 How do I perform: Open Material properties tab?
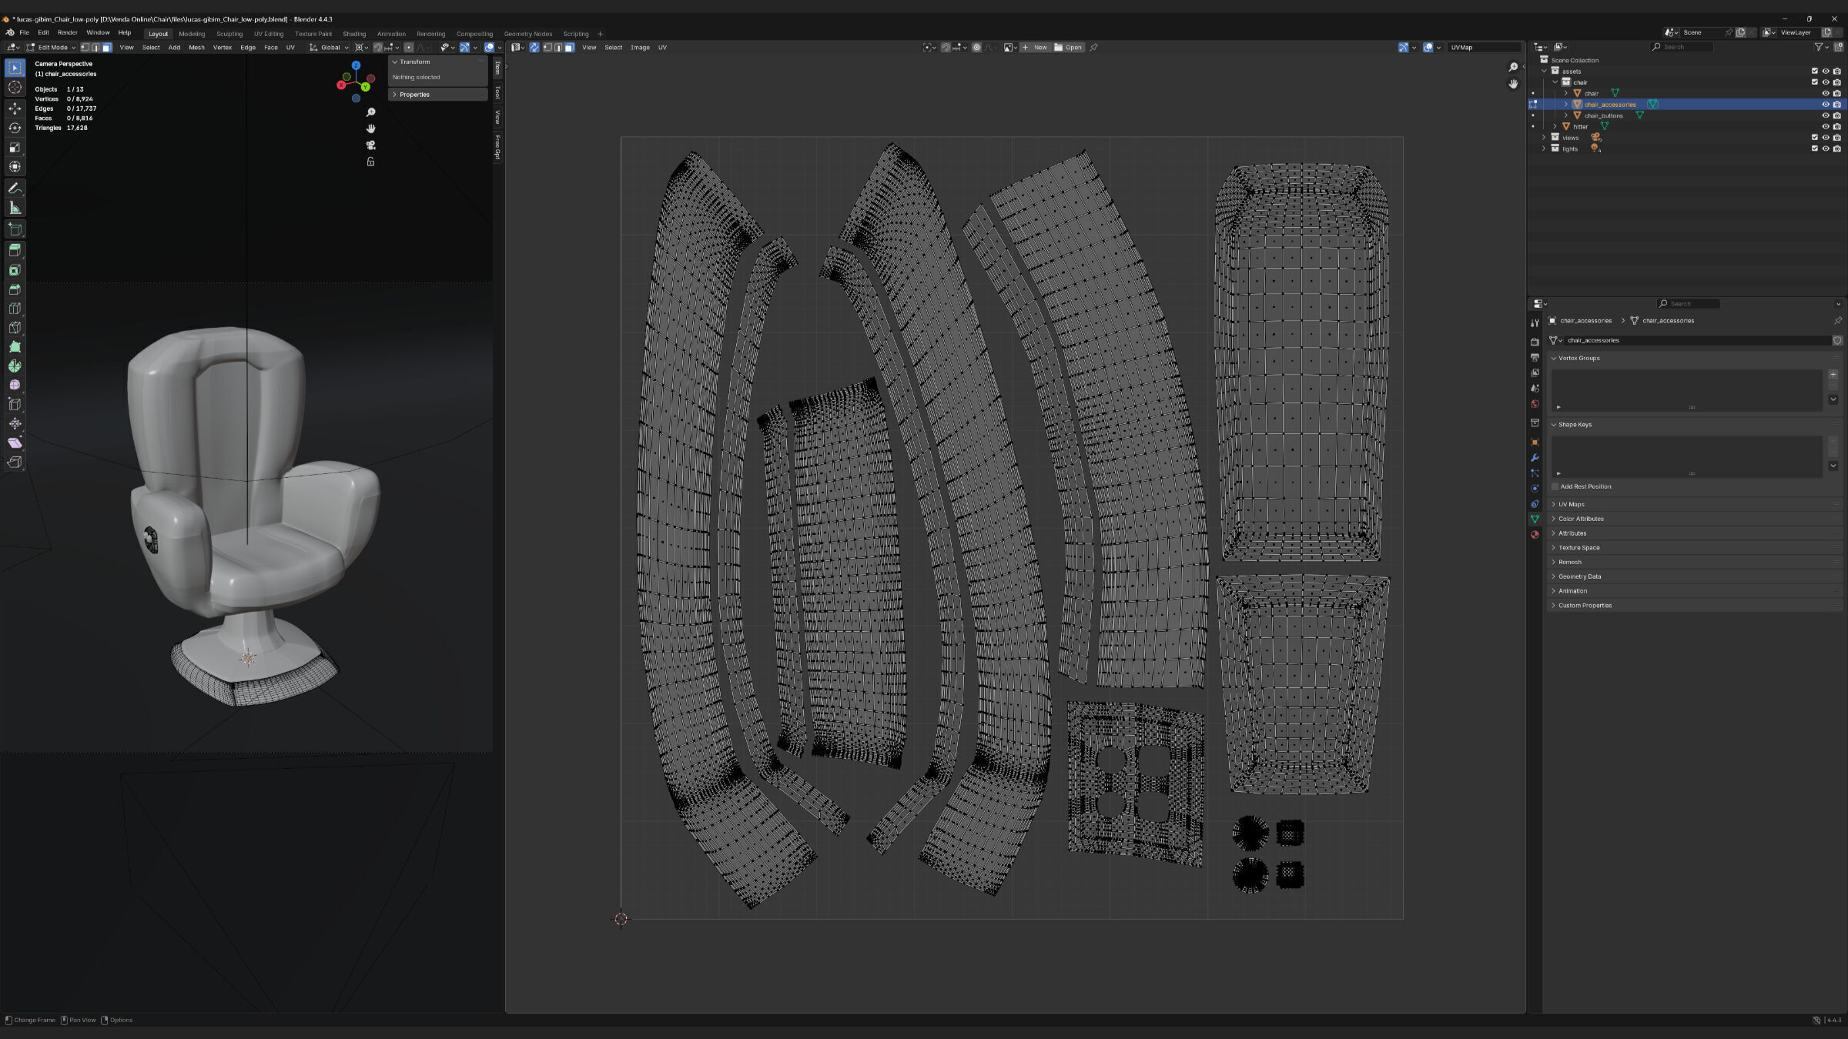1535,535
